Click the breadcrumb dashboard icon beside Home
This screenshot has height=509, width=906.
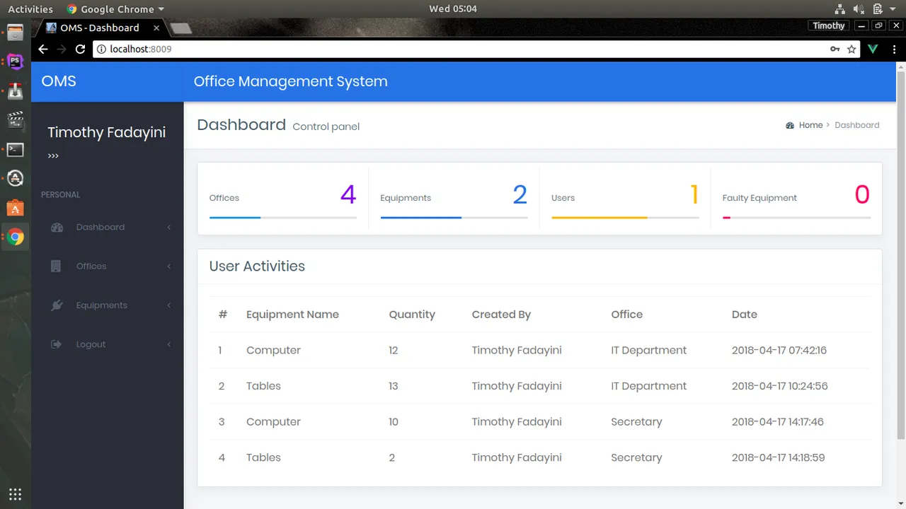pos(790,125)
